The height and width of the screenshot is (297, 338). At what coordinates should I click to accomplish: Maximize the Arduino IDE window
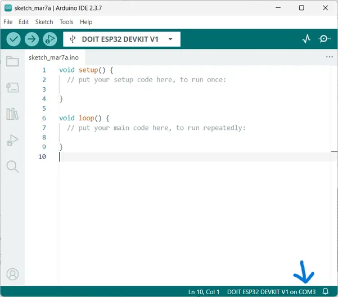pos(301,8)
